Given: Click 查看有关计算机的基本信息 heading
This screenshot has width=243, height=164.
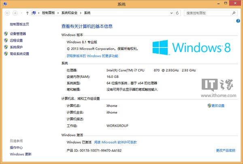Looking at the screenshot, I should 87,26.
